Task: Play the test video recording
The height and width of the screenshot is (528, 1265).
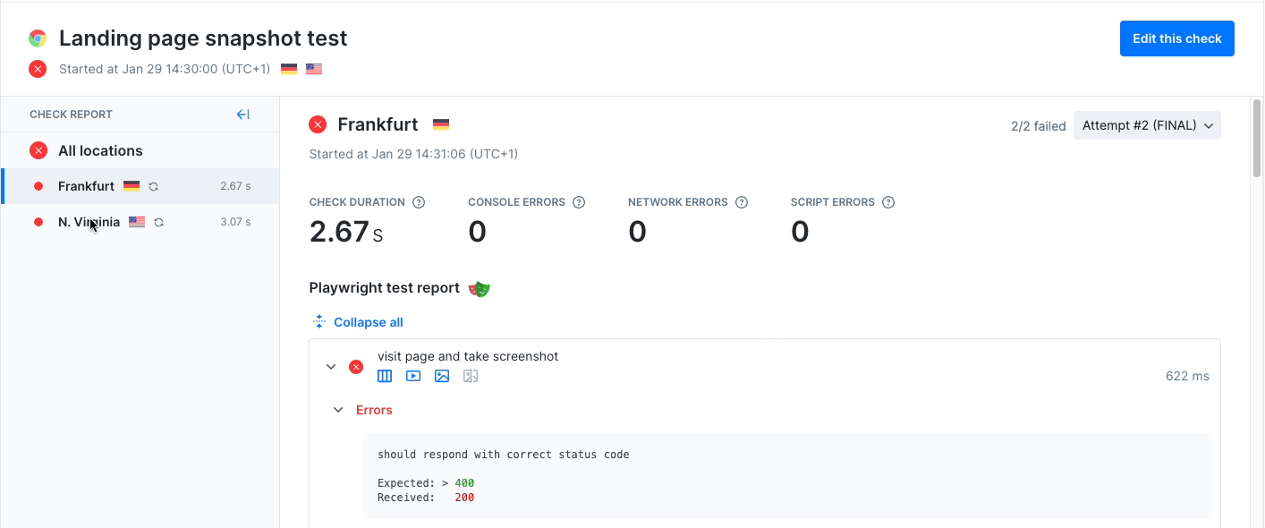Action: pyautogui.click(x=413, y=377)
